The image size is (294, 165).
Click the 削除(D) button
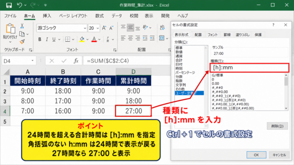tap(277, 126)
